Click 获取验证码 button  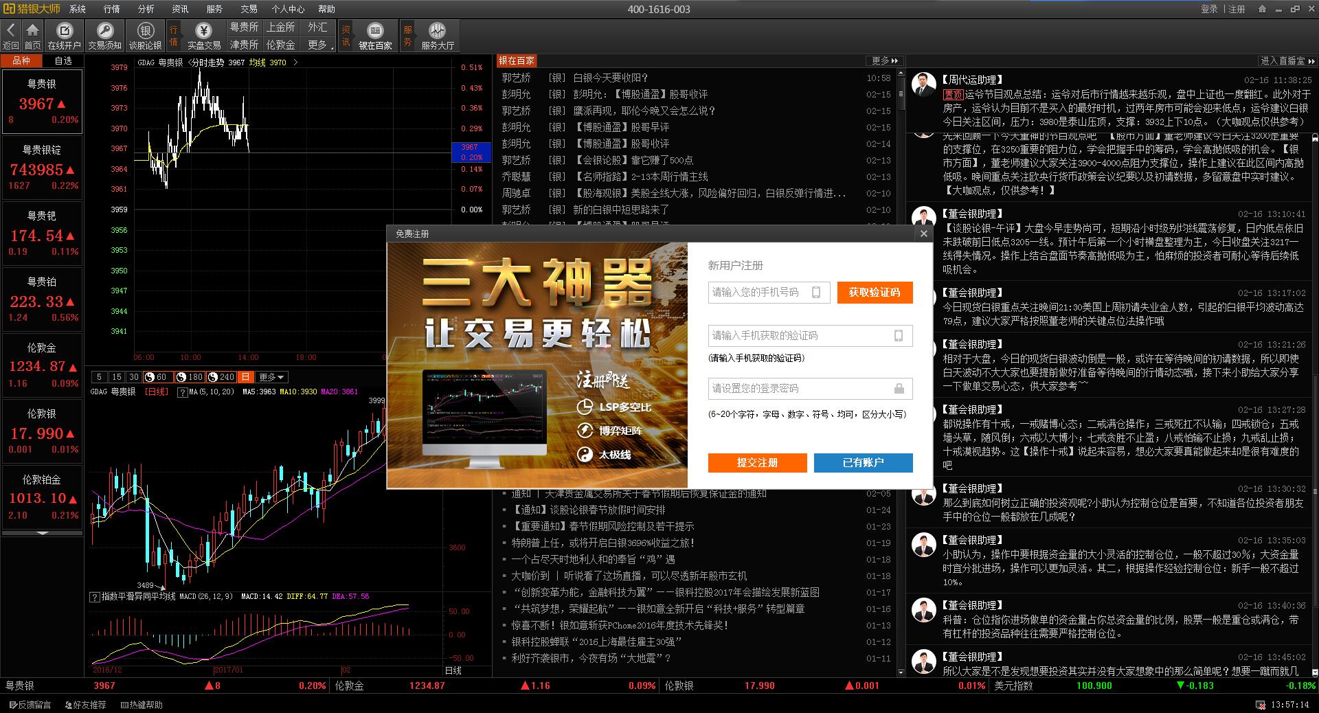(875, 293)
